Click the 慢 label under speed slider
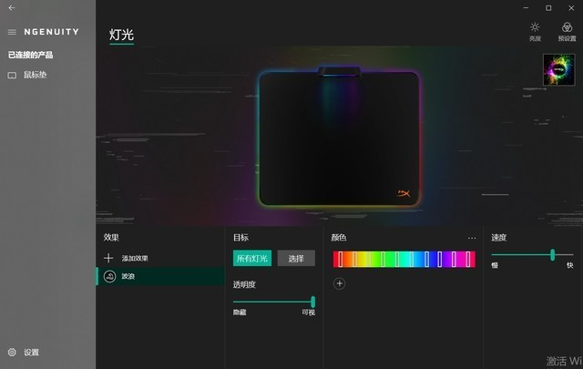The width and height of the screenshot is (583, 369). pyautogui.click(x=495, y=265)
